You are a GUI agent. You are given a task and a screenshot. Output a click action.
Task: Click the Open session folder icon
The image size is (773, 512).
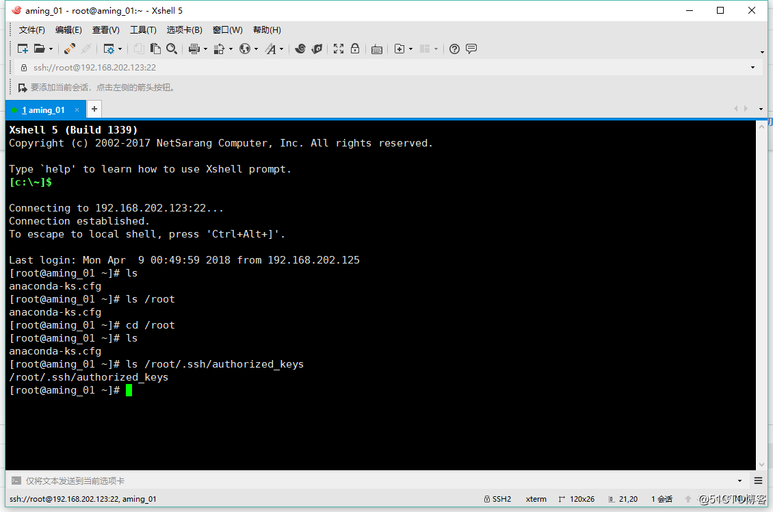(39, 49)
